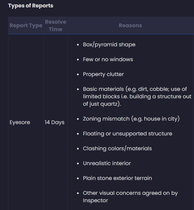The image size is (194, 210).
Task: Click 'Box/pyramid shape' list item
Action: pyautogui.click(x=109, y=45)
